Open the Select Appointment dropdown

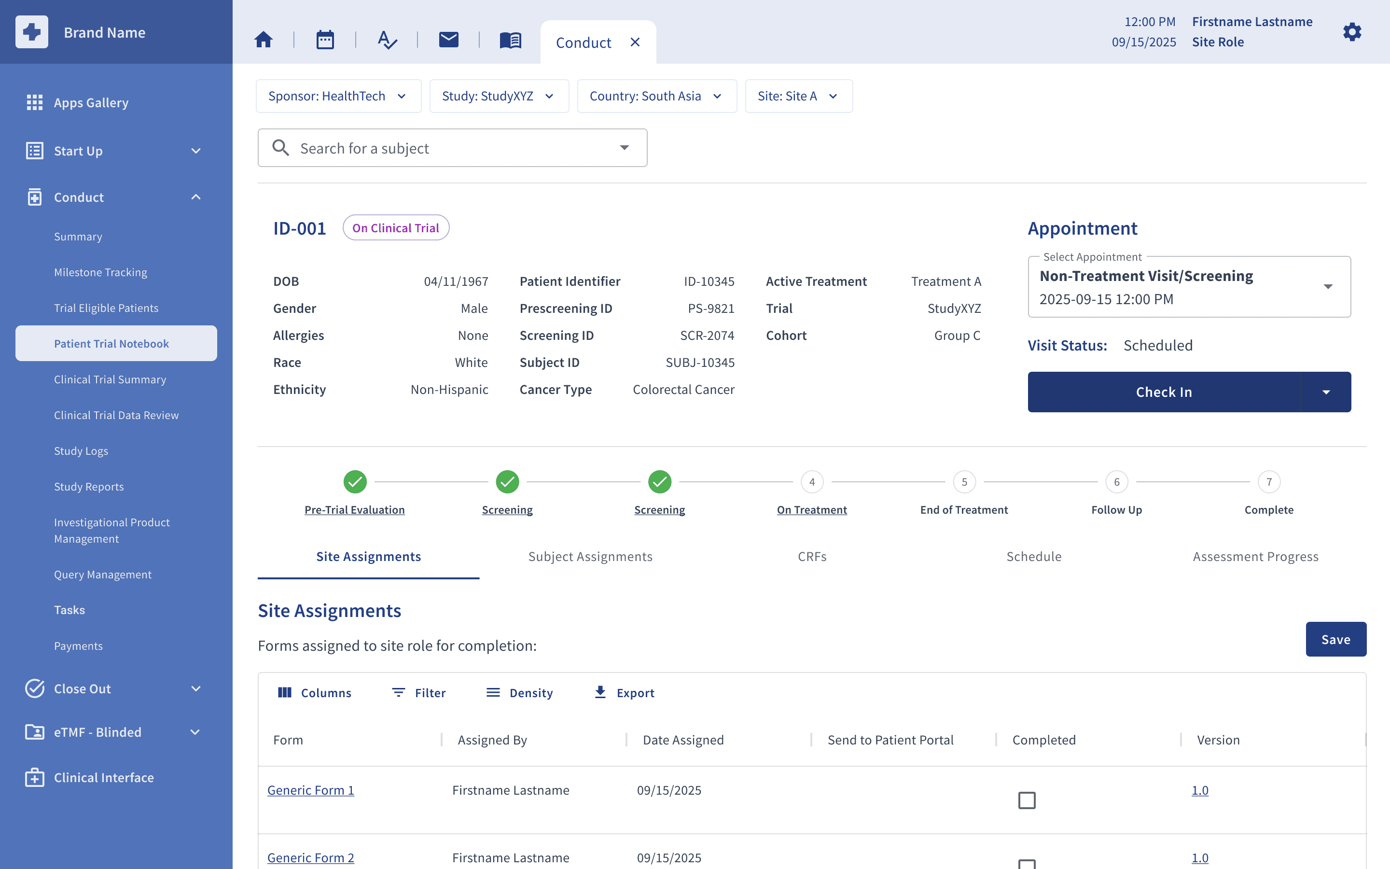point(1189,287)
